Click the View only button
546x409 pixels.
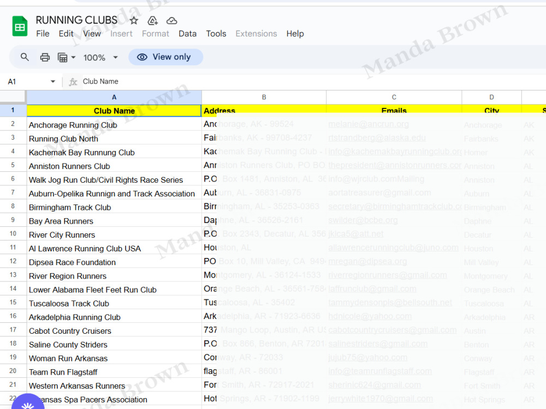(165, 57)
